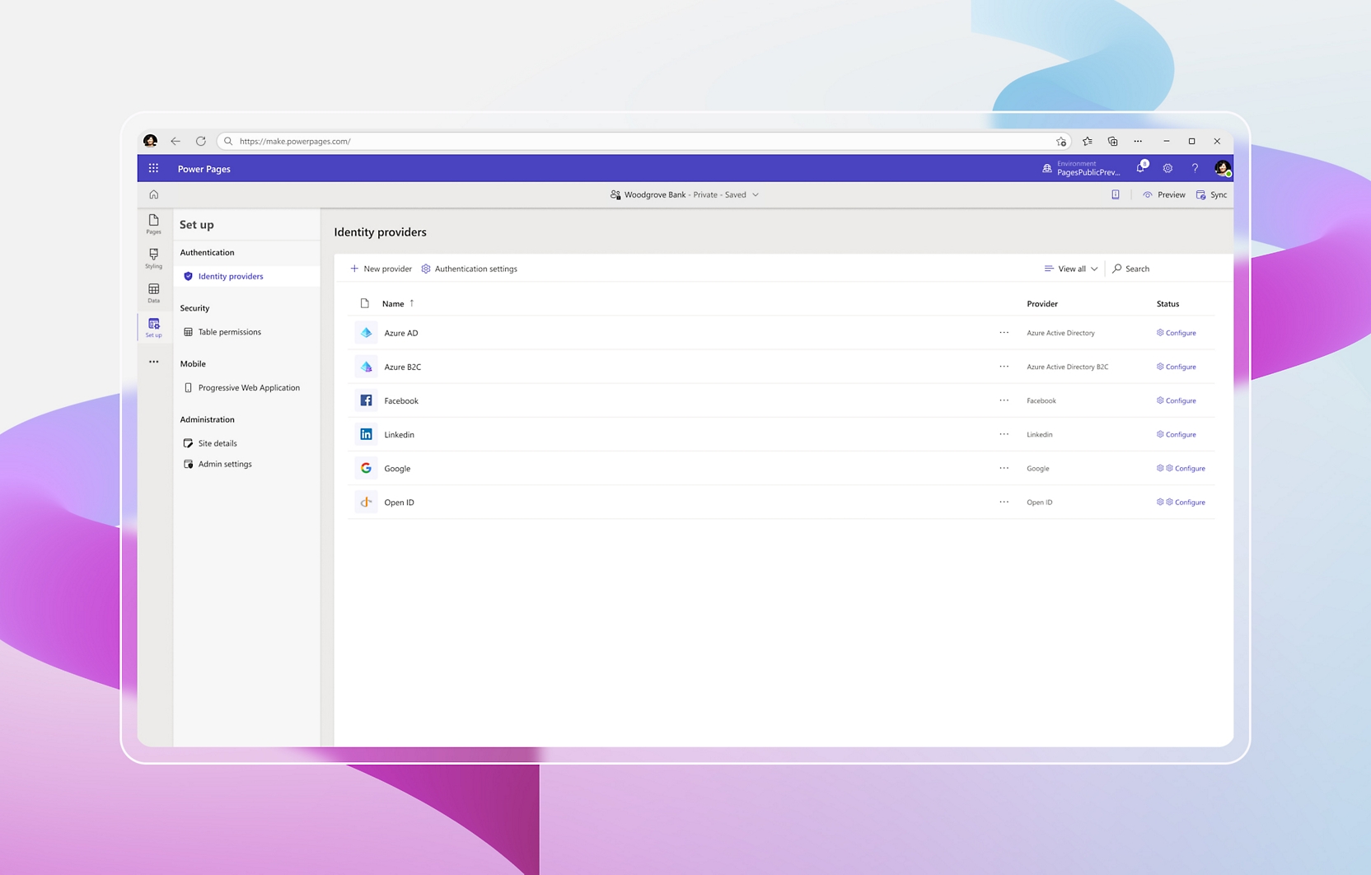Click the browser profile avatar

point(150,141)
